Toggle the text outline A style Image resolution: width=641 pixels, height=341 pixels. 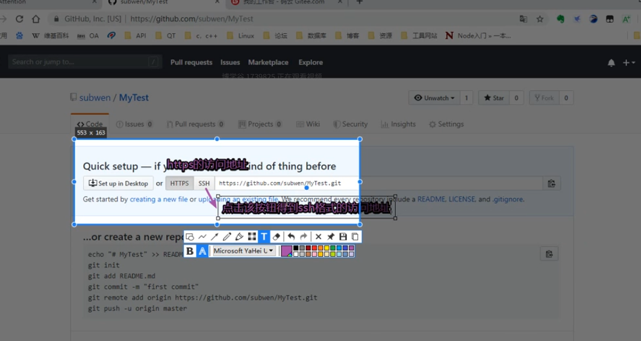point(202,251)
